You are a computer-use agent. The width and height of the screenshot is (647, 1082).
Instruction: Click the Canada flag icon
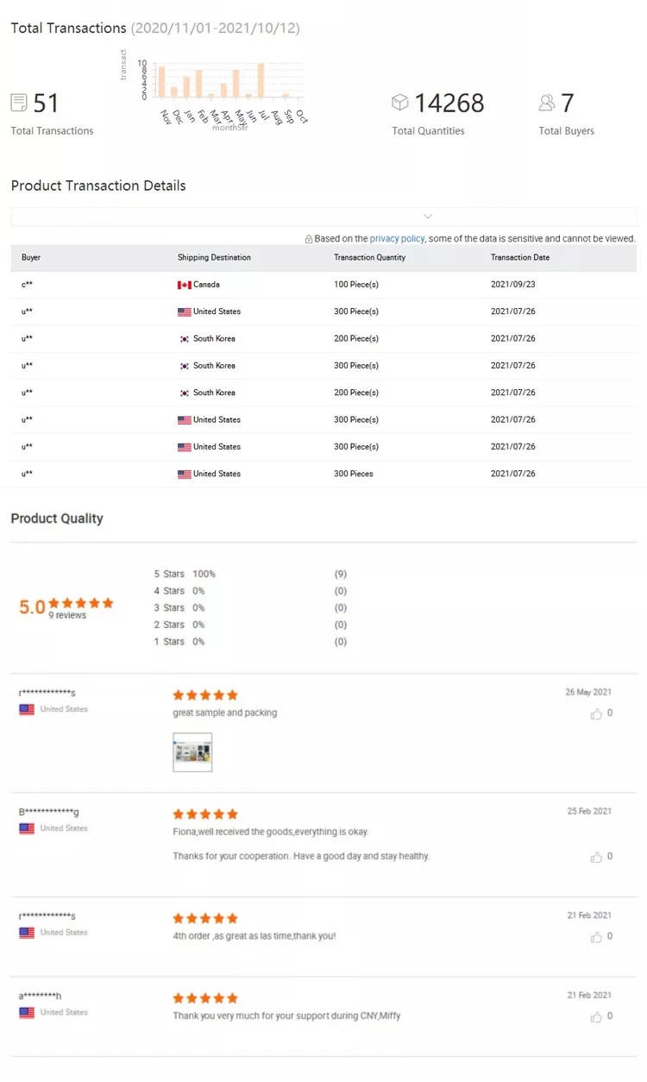184,285
